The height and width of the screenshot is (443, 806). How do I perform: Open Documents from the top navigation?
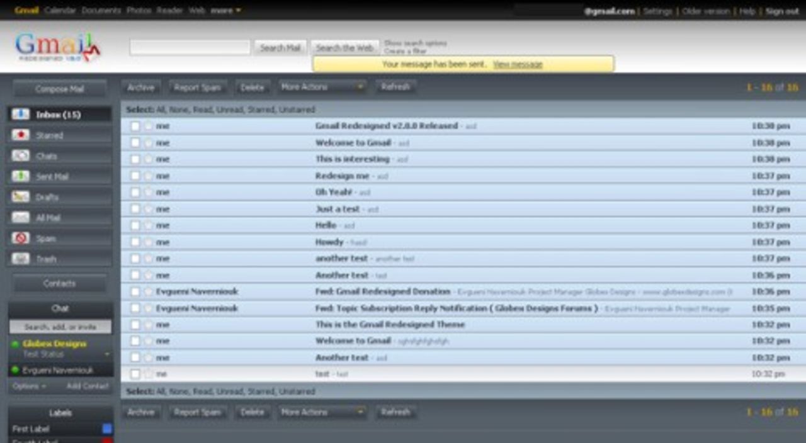(102, 10)
